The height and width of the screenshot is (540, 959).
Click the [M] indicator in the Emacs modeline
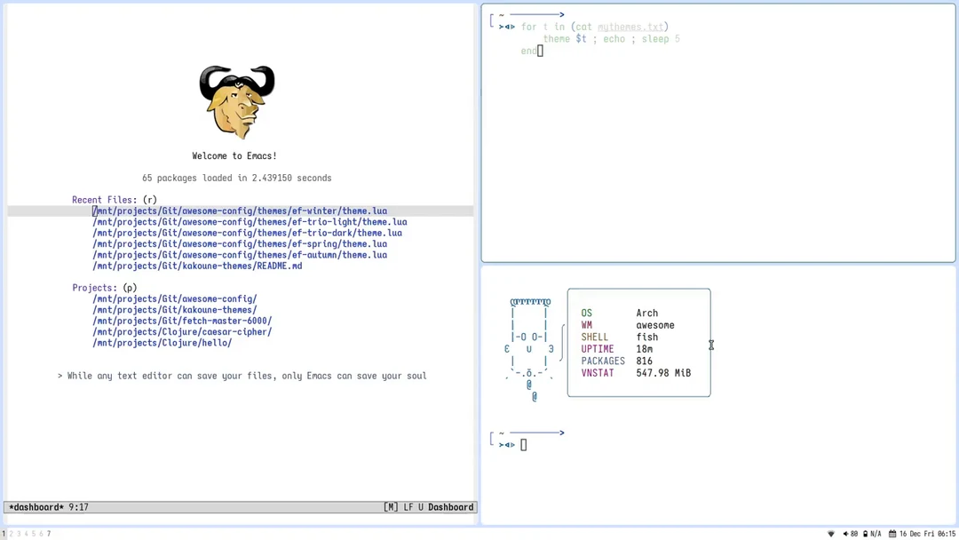click(390, 506)
